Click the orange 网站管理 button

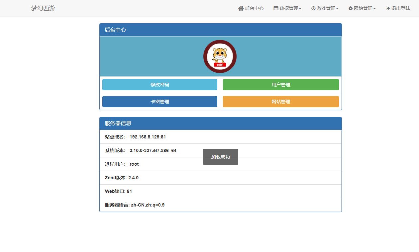click(281, 102)
